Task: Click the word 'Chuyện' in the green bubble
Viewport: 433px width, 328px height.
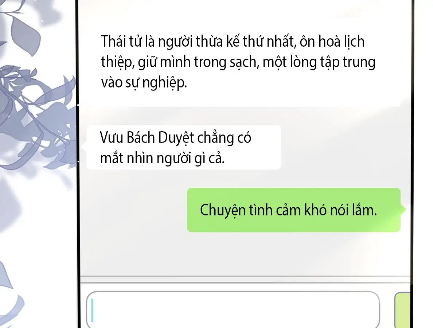Action: tap(223, 210)
